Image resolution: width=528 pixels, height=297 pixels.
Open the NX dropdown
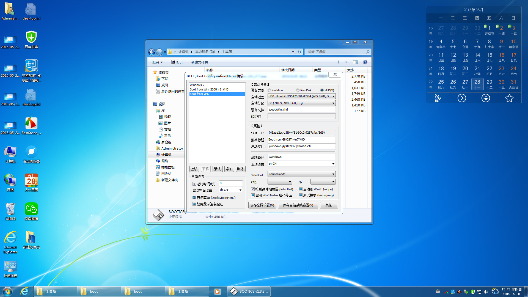pos(323,182)
